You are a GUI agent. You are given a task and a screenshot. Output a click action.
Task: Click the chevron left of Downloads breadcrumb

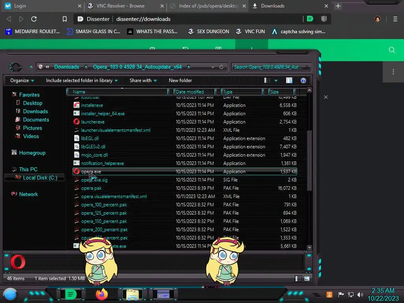click(x=47, y=67)
